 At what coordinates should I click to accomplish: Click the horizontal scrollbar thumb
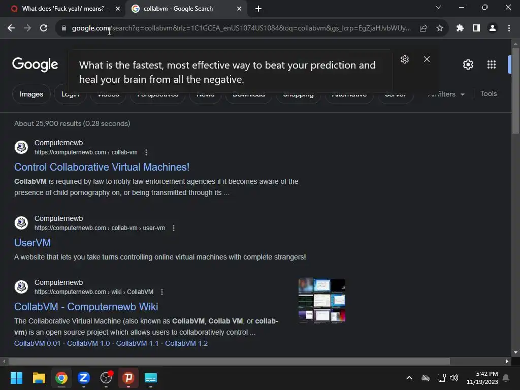229,361
